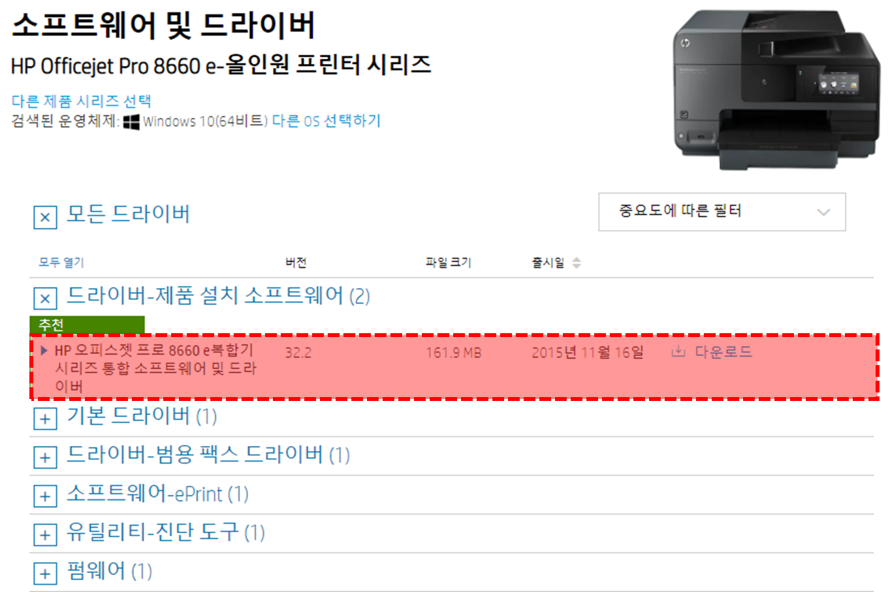The image size is (888, 592).
Task: Collapse 드라이버-제품 설치 소프트웨어 X icon
Action: click(x=45, y=299)
